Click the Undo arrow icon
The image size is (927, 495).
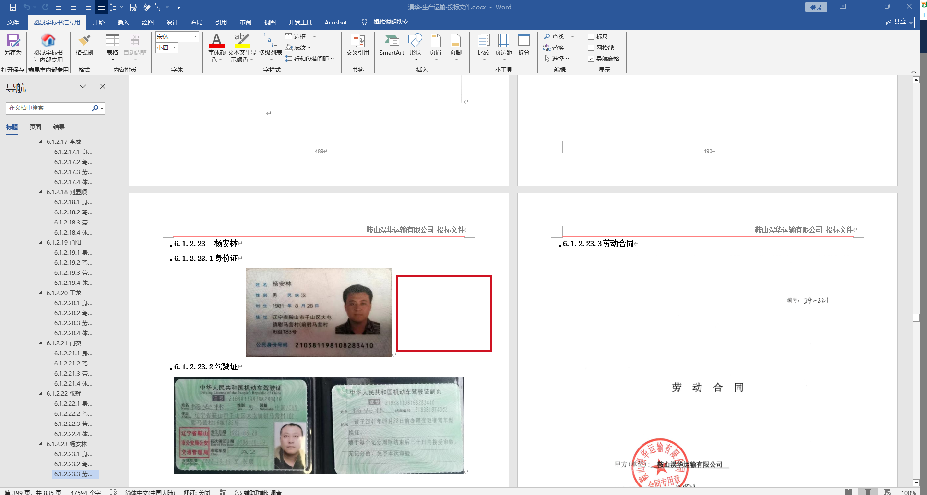pyautogui.click(x=27, y=7)
